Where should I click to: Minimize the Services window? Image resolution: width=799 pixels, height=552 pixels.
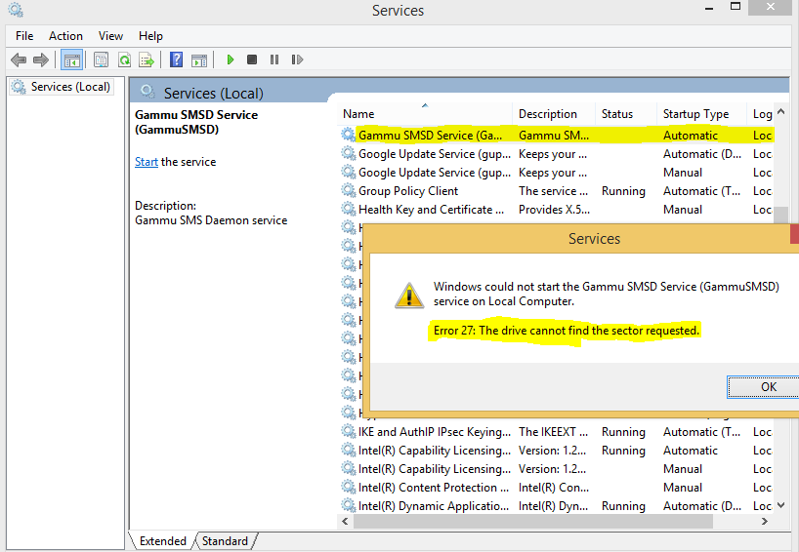coord(709,9)
